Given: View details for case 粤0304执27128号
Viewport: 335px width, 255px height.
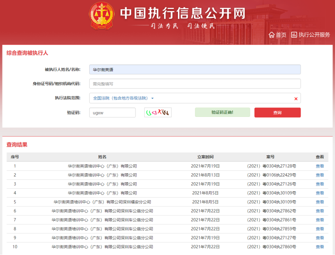Looking at the screenshot, I should (320, 166).
